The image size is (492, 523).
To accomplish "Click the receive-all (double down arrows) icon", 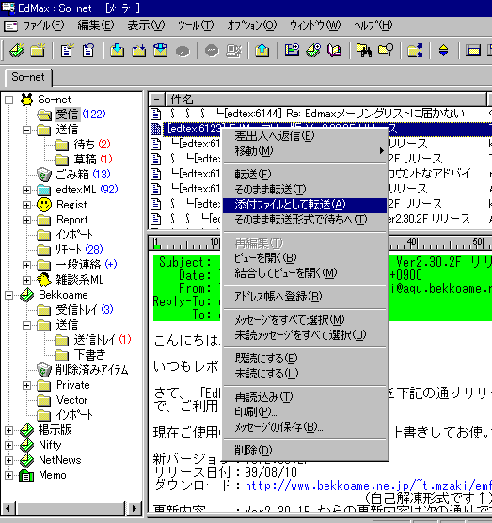I will [x=138, y=51].
